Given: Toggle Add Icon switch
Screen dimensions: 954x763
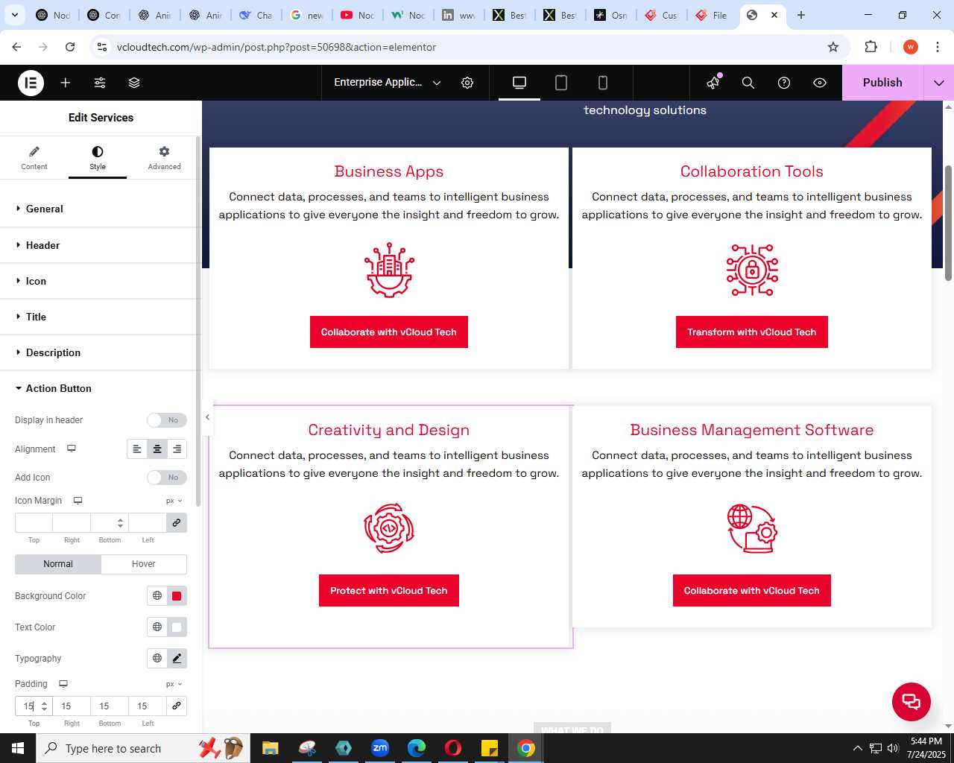Looking at the screenshot, I should click(166, 478).
